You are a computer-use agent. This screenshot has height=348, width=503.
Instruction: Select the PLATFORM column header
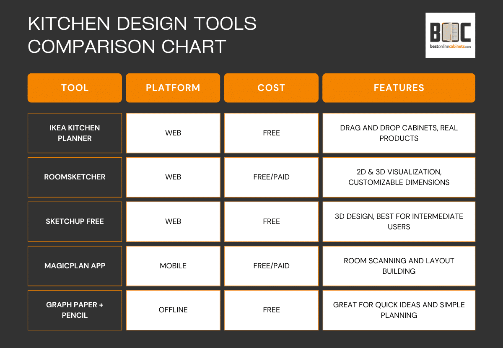173,88
